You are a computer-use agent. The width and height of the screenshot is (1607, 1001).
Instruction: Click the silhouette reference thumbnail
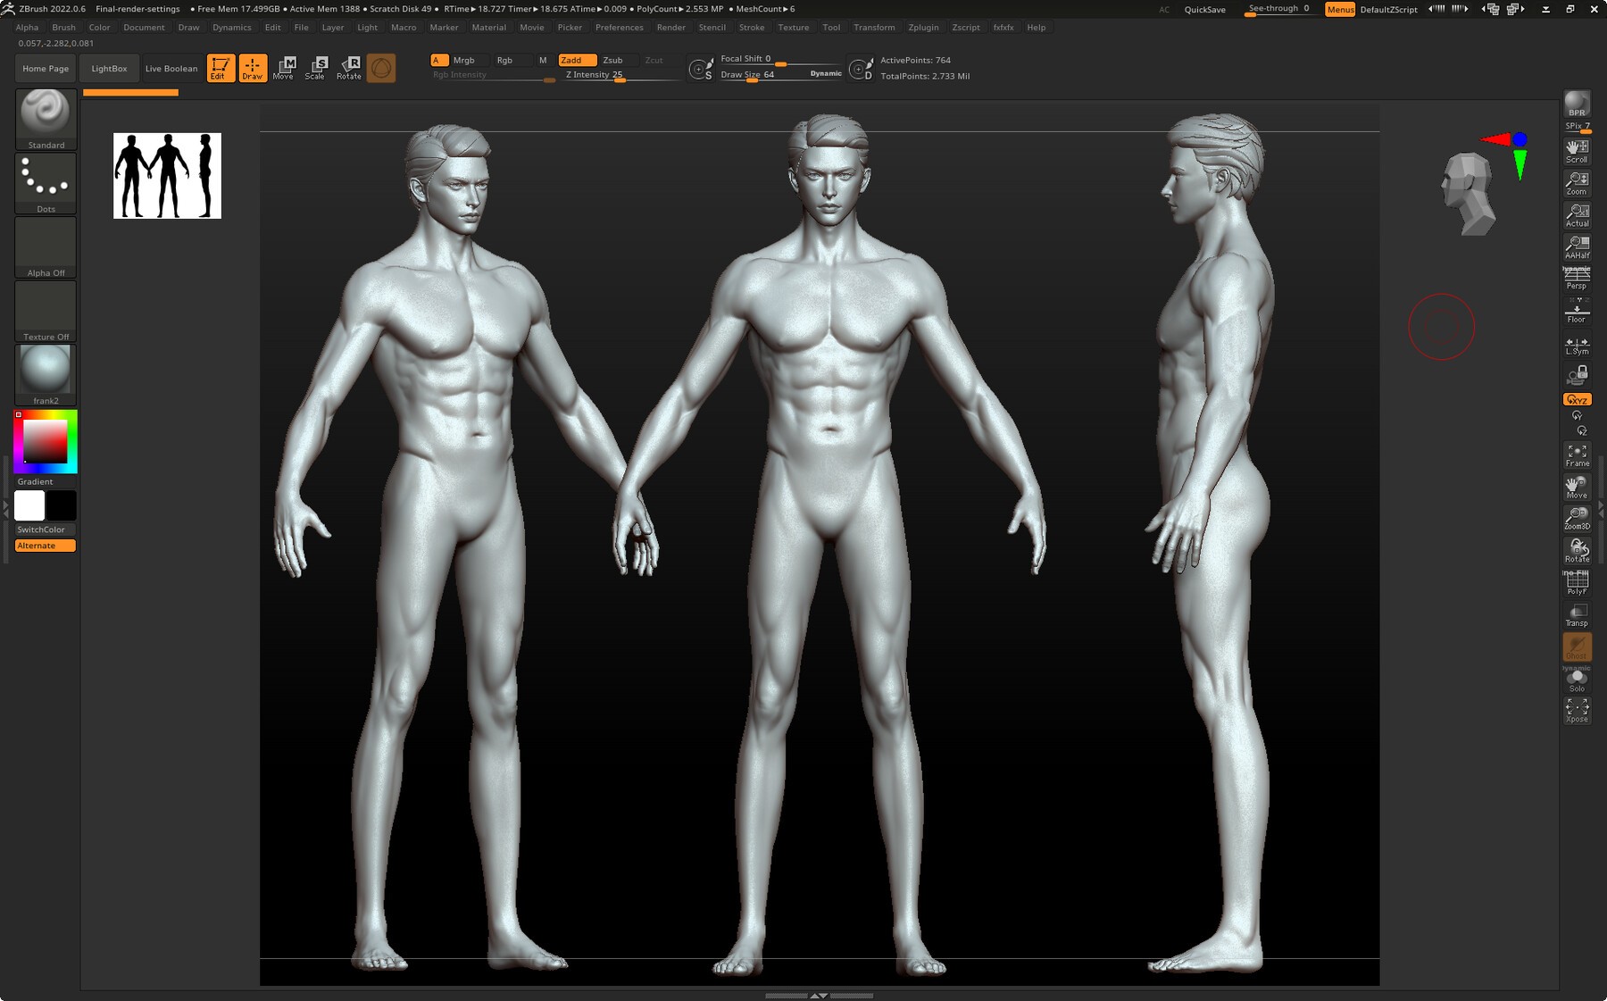coord(167,176)
